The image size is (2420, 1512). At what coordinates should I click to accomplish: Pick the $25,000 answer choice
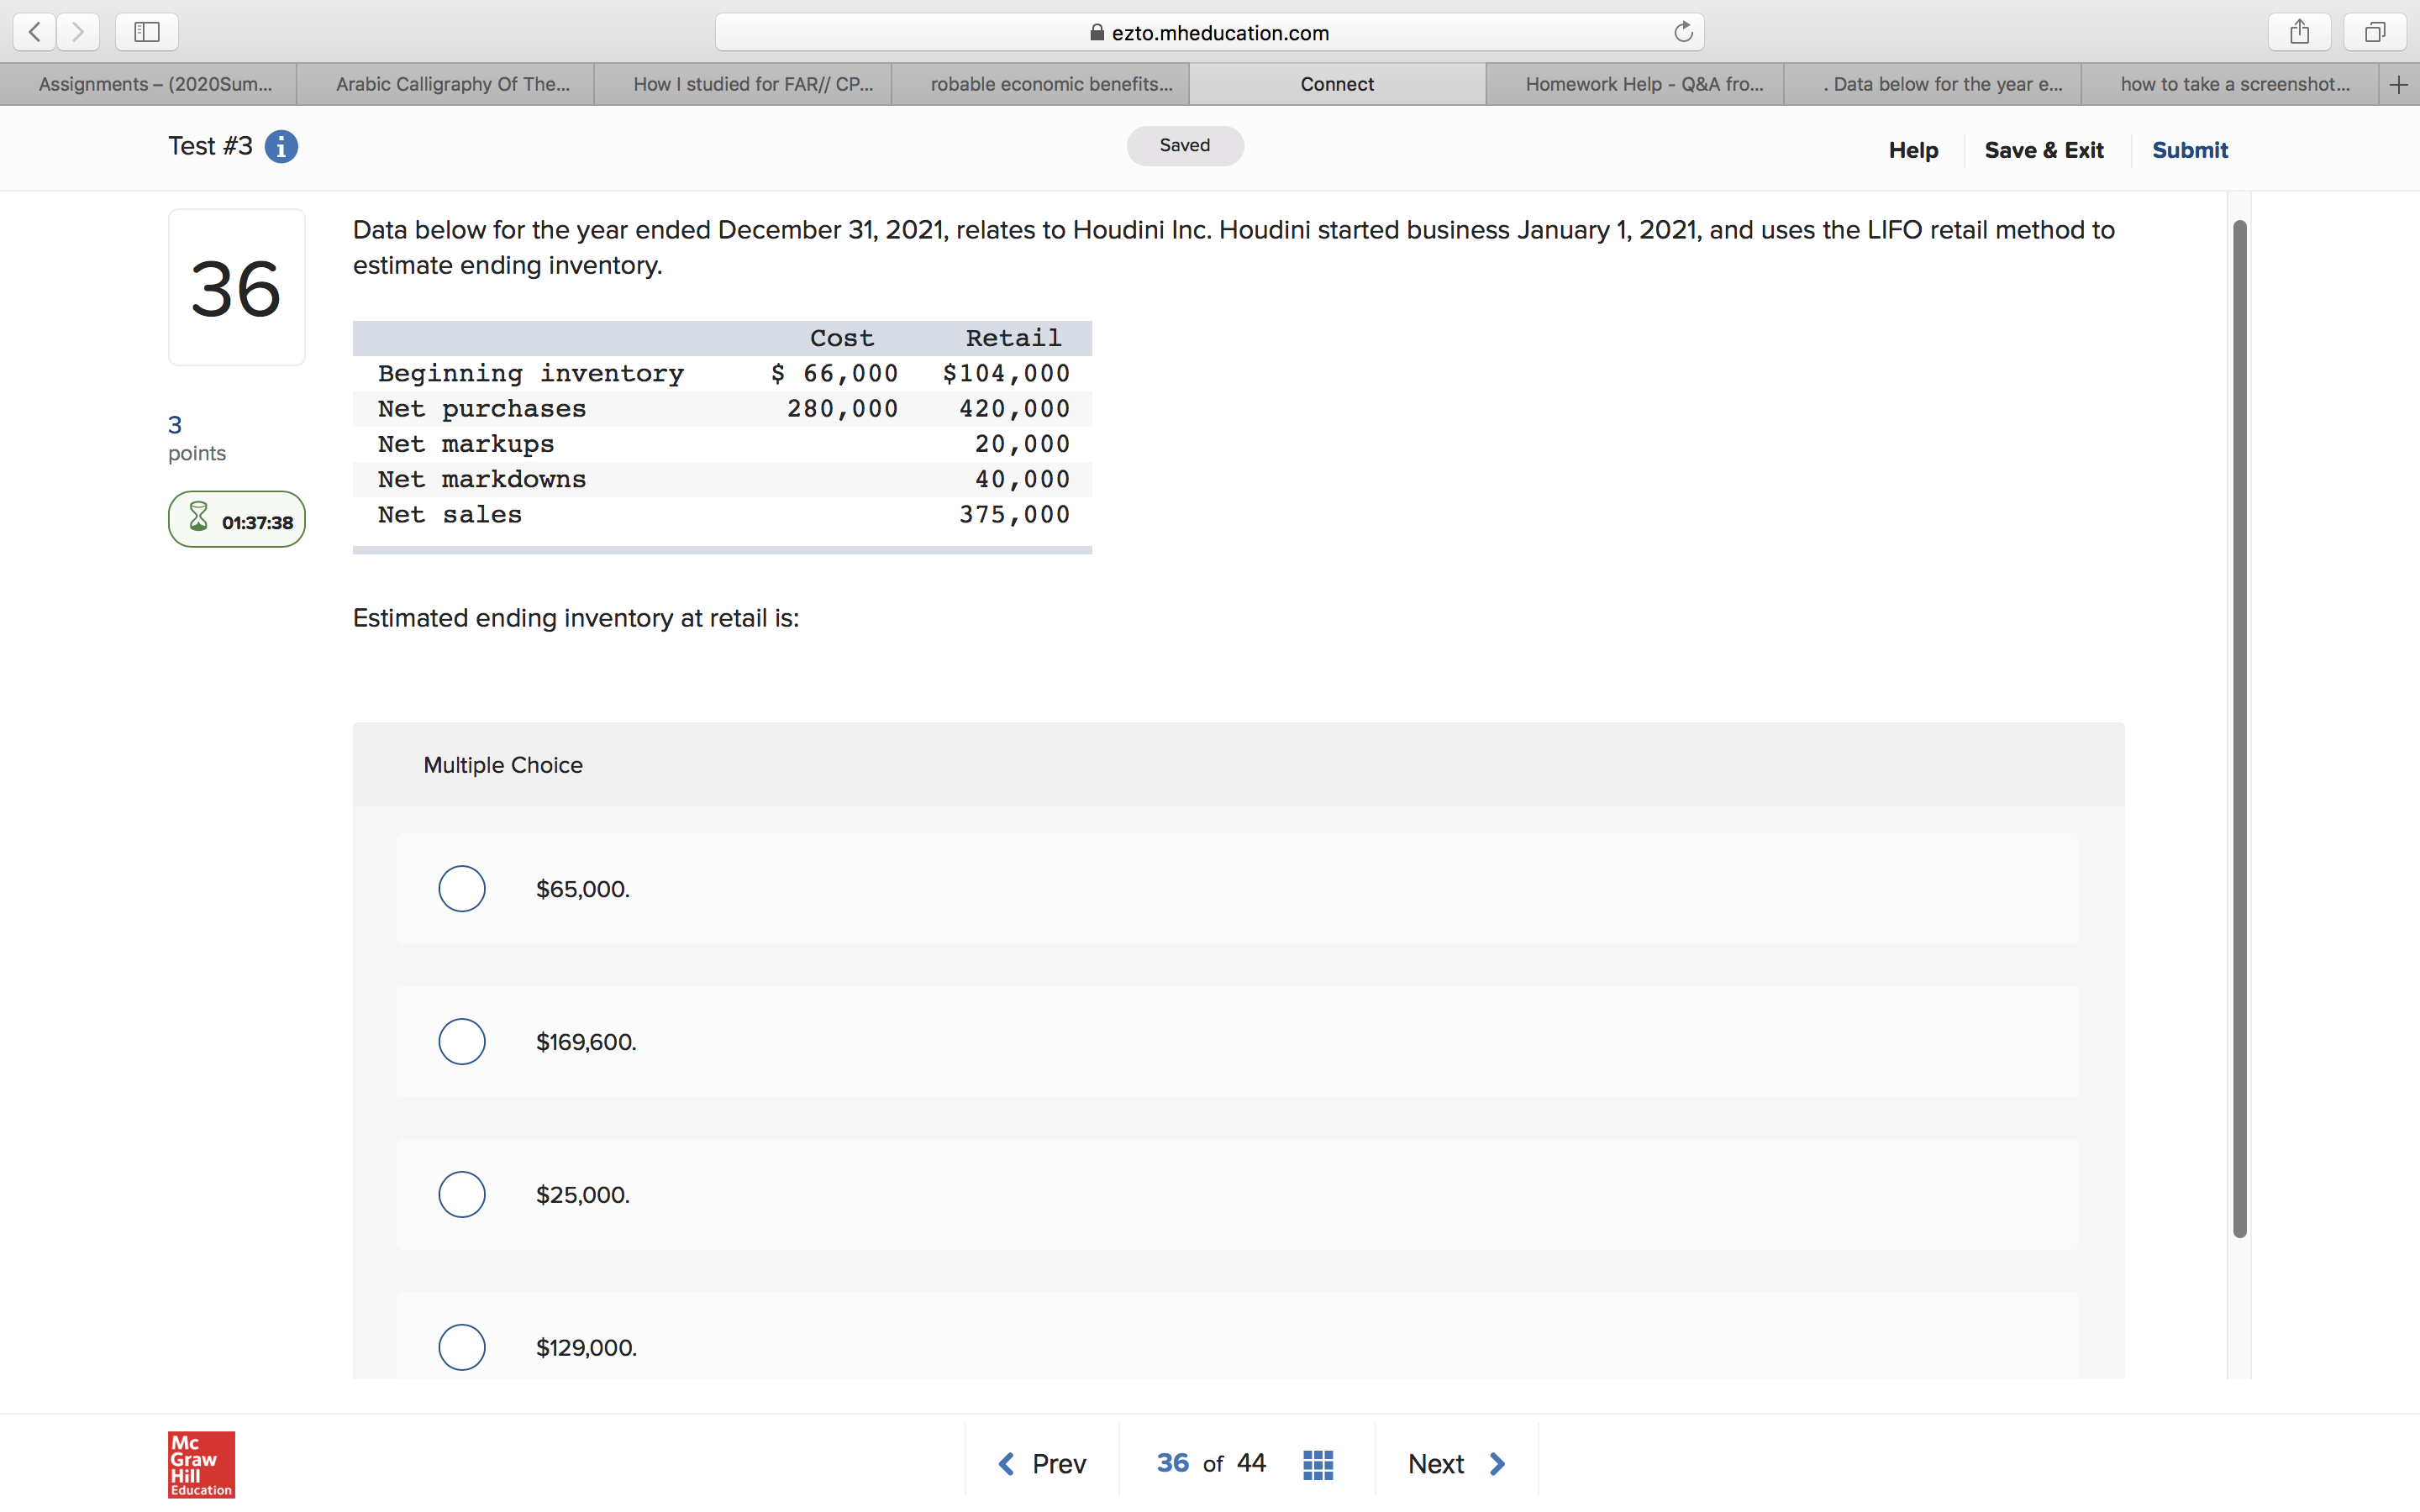pyautogui.click(x=462, y=1194)
